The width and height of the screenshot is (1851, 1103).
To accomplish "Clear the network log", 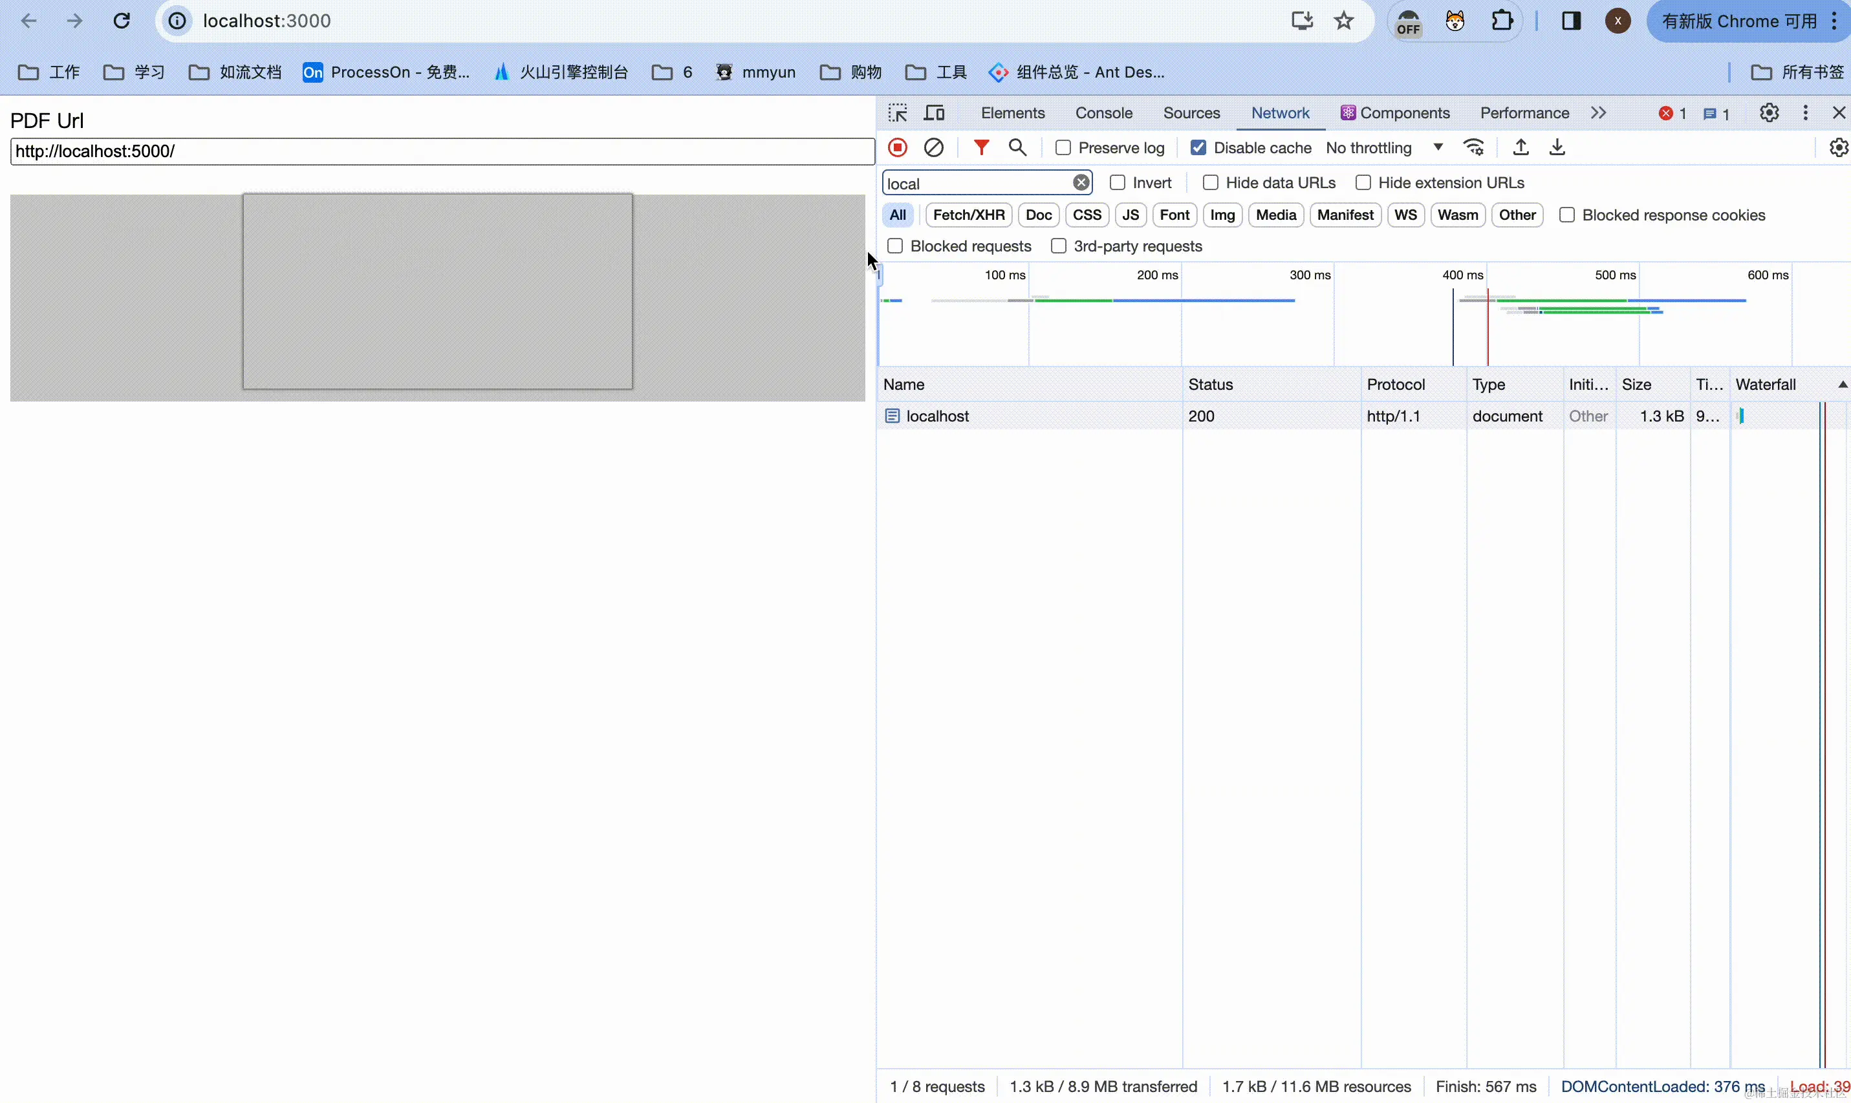I will [x=934, y=147].
